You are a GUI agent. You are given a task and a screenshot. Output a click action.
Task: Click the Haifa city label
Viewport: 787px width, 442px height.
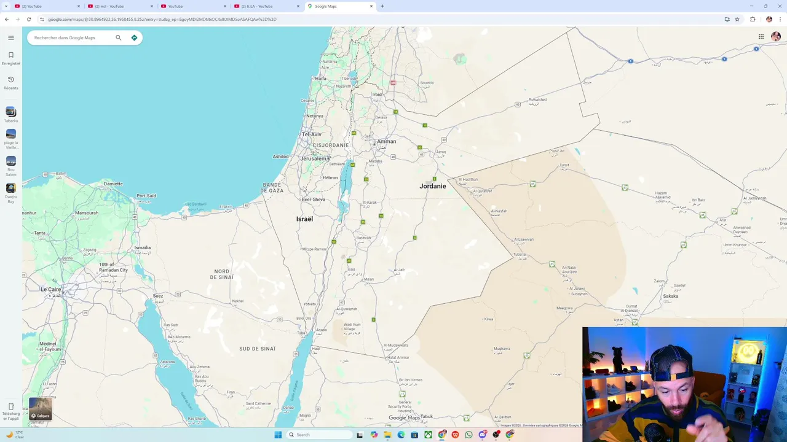pyautogui.click(x=320, y=79)
